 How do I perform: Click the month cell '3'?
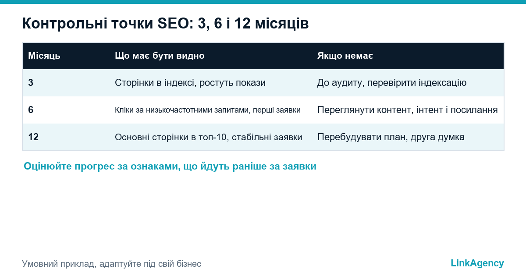(x=31, y=83)
